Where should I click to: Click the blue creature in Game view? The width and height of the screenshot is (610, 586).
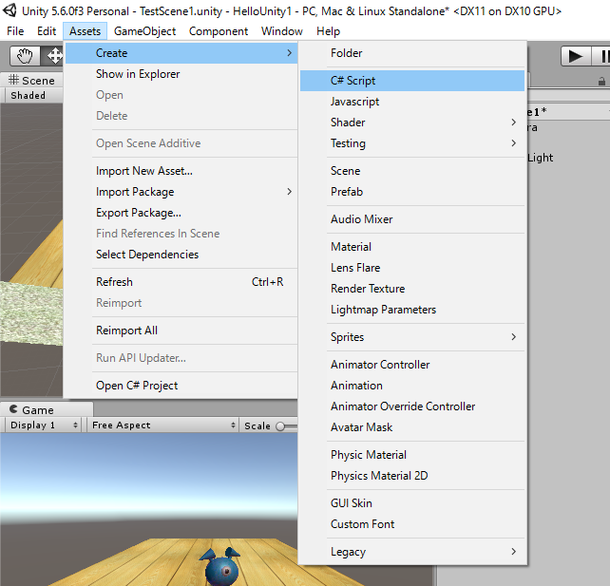coord(220,567)
